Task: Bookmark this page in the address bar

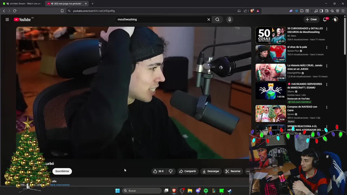Action: click(x=62, y=11)
